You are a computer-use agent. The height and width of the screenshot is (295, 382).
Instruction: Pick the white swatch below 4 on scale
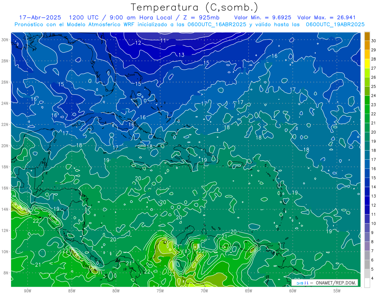pyautogui.click(x=367, y=283)
